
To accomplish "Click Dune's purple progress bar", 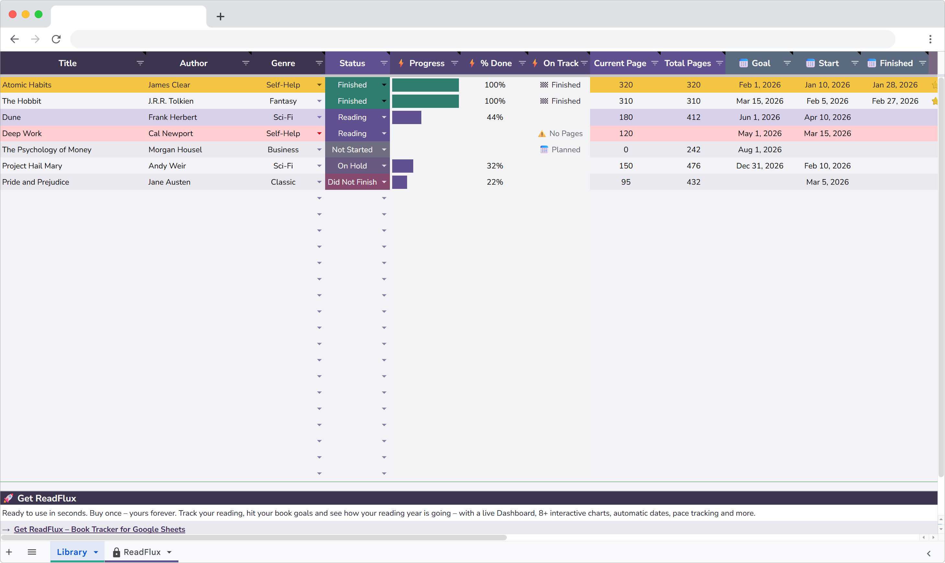I will coord(406,117).
